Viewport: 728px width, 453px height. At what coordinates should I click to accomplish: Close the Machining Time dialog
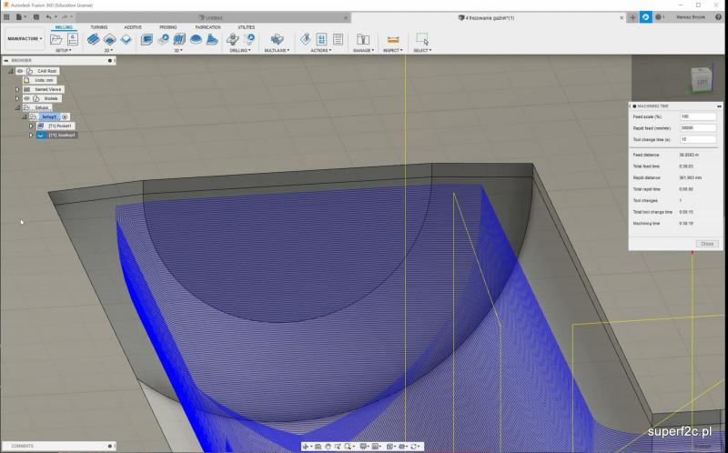point(706,244)
